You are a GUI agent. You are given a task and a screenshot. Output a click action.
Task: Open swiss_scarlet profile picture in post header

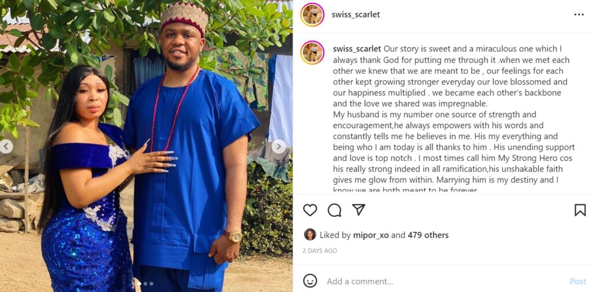[312, 14]
